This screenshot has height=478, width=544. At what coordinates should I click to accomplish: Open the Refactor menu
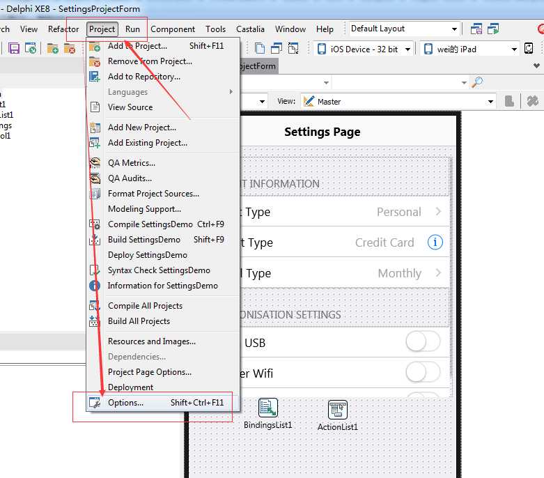63,29
